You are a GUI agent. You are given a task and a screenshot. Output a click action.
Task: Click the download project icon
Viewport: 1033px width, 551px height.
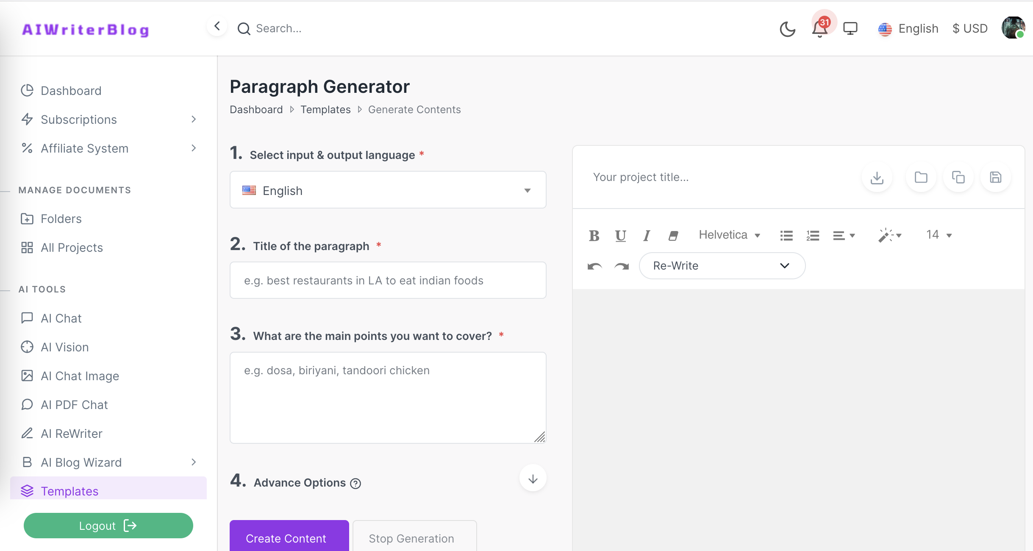pyautogui.click(x=877, y=177)
